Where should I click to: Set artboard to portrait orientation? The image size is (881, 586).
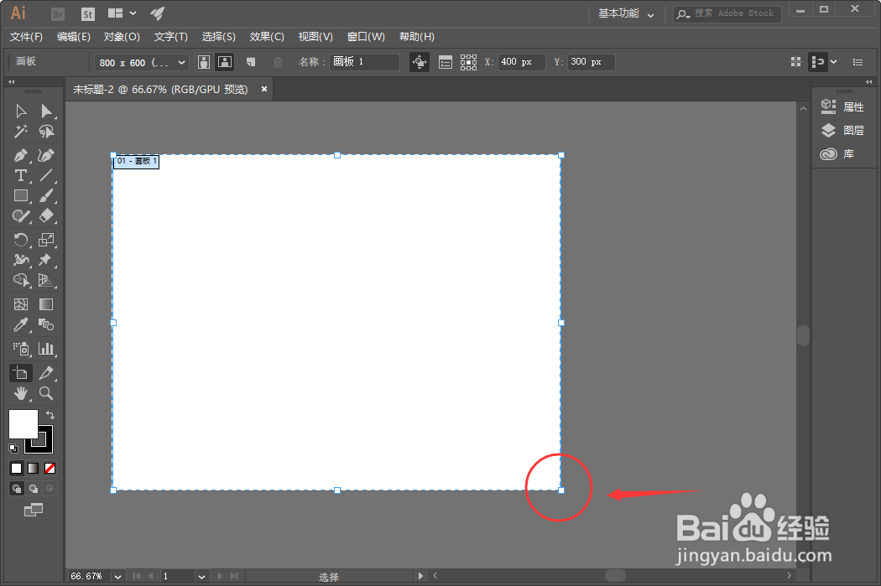coord(204,62)
